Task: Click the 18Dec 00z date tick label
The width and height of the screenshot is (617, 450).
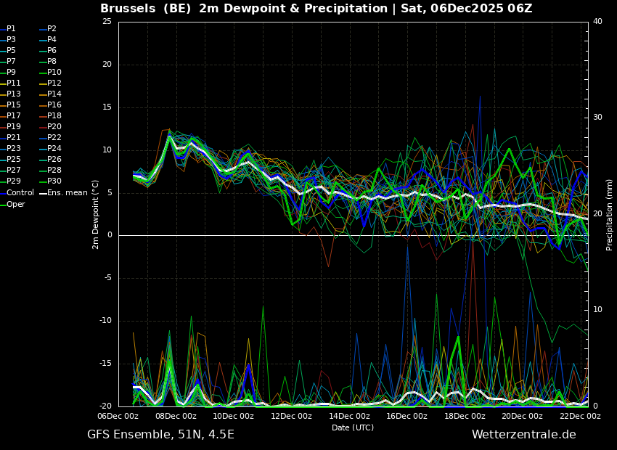Action: (x=465, y=417)
